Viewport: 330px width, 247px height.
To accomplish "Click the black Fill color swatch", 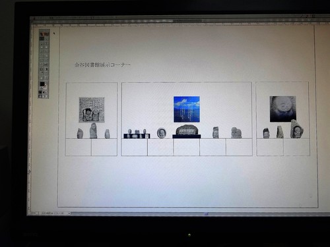I will 42,84.
